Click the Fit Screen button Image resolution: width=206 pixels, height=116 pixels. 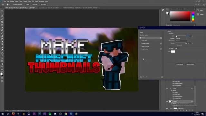pos(35,5)
